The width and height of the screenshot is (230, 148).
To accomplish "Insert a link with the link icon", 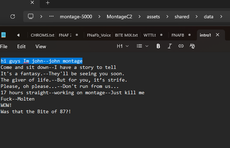I will point(181,46).
